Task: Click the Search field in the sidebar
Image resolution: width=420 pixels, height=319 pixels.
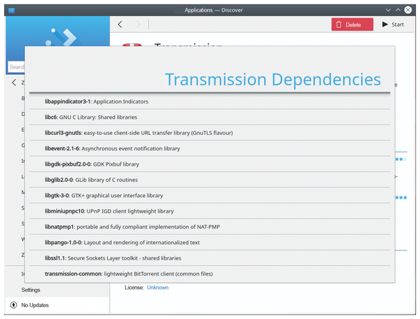Action: click(x=16, y=66)
